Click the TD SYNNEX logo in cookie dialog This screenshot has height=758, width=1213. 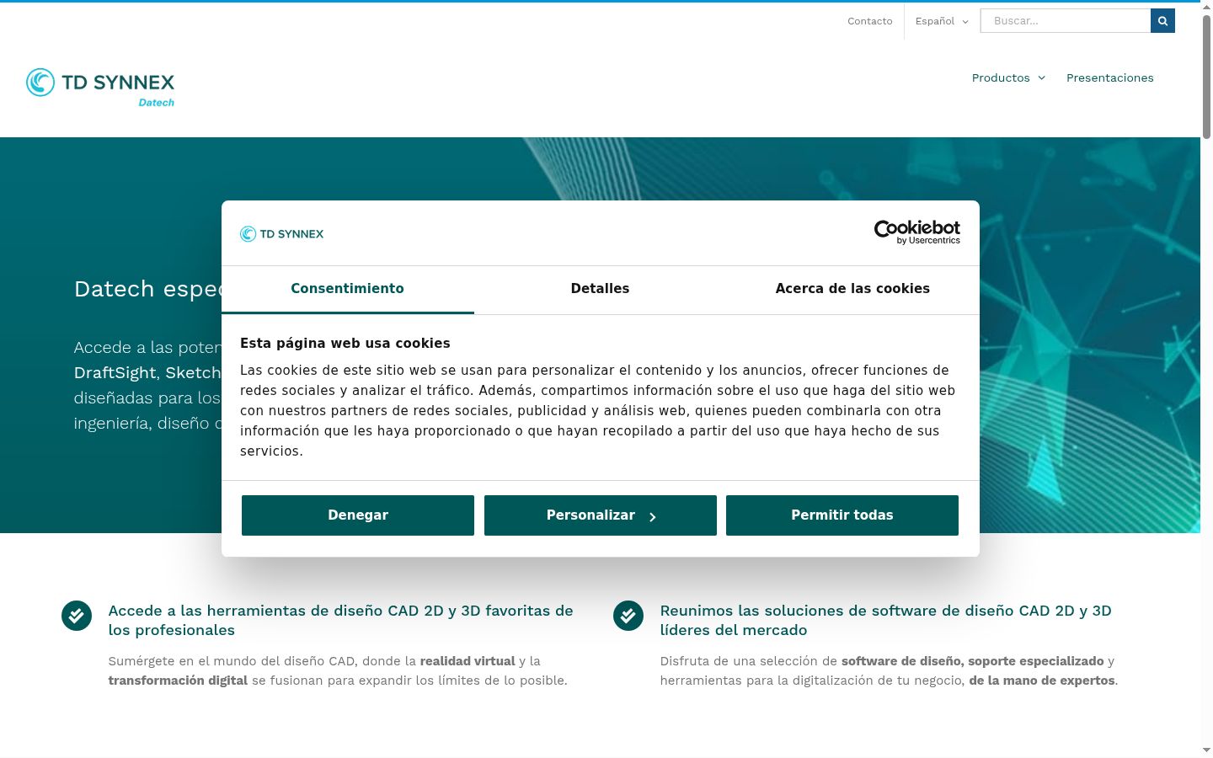[x=282, y=234]
